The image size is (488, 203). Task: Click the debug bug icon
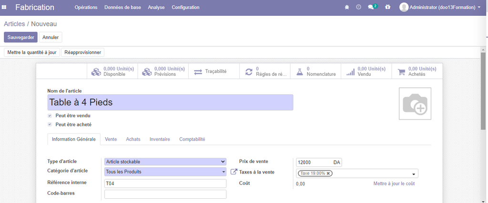coord(346,7)
